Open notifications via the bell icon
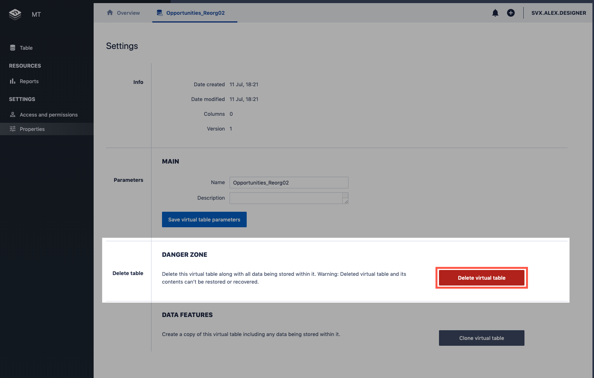 pyautogui.click(x=495, y=13)
